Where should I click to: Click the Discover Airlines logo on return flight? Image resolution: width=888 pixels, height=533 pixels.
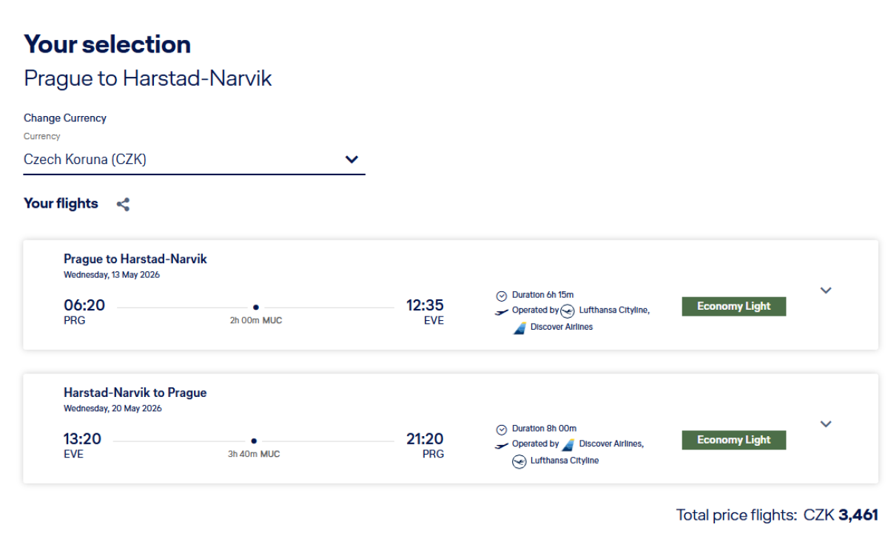[568, 444]
